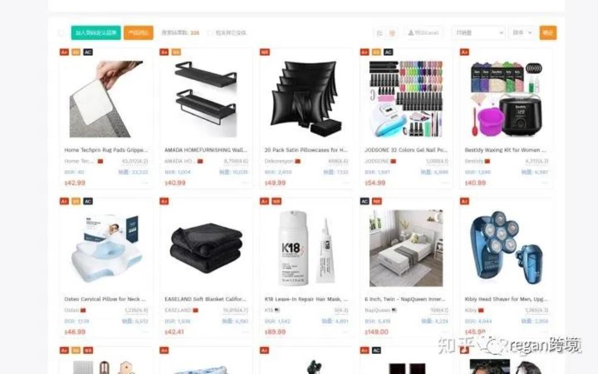Click the NR badge on Satin Pillowcases card
Image resolution: width=598 pixels, height=374 pixels.
265,52
